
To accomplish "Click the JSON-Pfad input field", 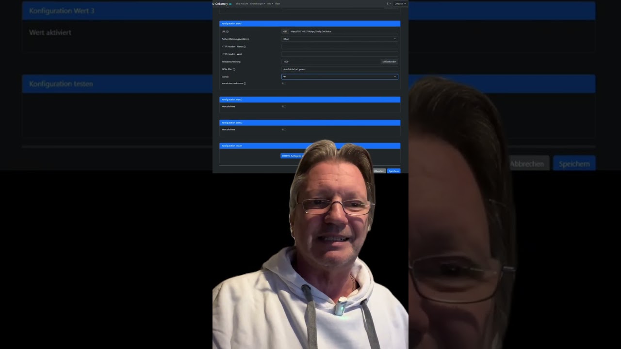I will click(340, 69).
